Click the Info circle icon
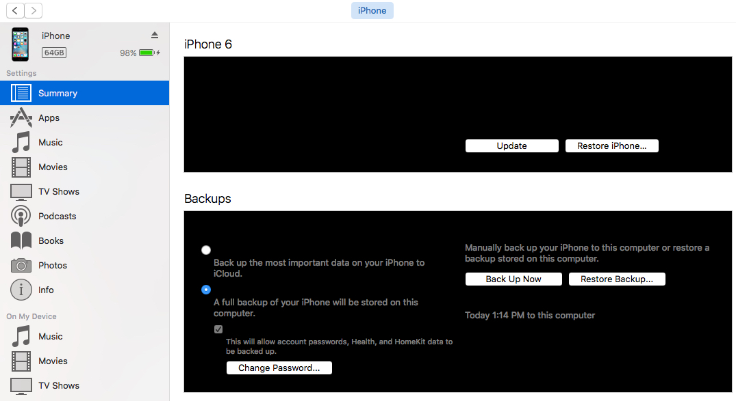This screenshot has height=401, width=736. 21,290
